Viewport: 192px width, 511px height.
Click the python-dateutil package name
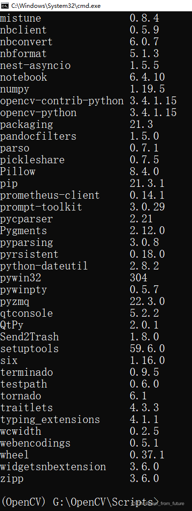(x=44, y=266)
